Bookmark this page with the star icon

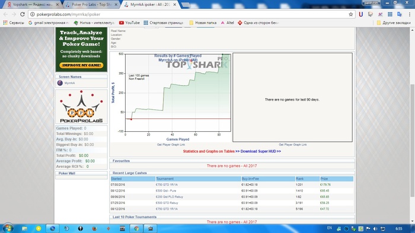pos(351,14)
